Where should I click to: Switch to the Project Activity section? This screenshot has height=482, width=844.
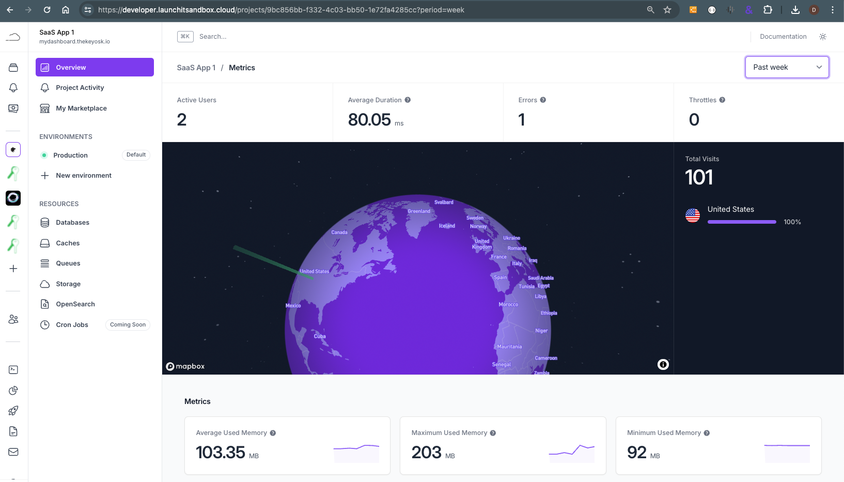[x=80, y=87]
